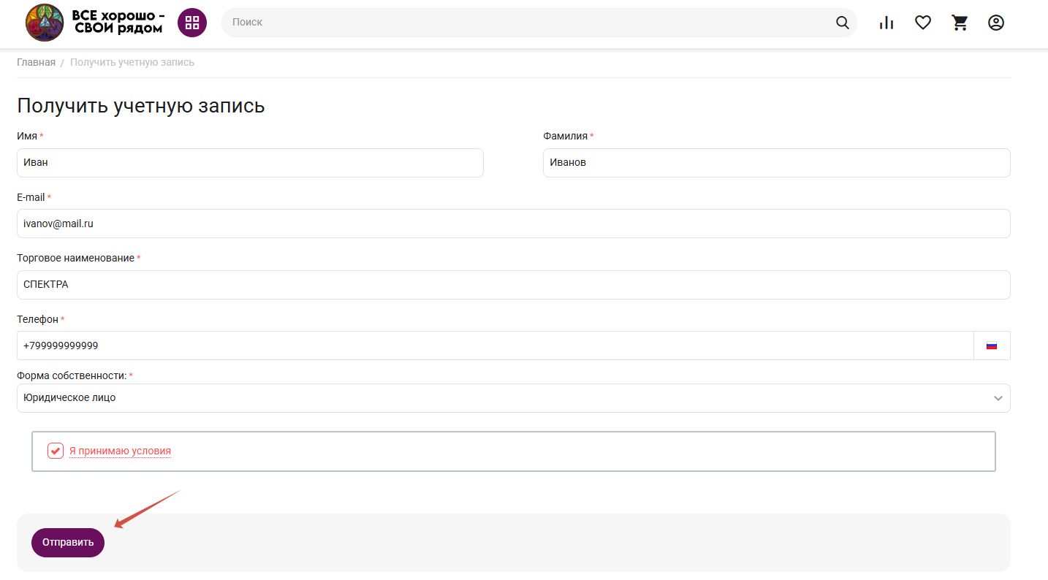
Task: Focus the search input field
Action: [x=526, y=23]
